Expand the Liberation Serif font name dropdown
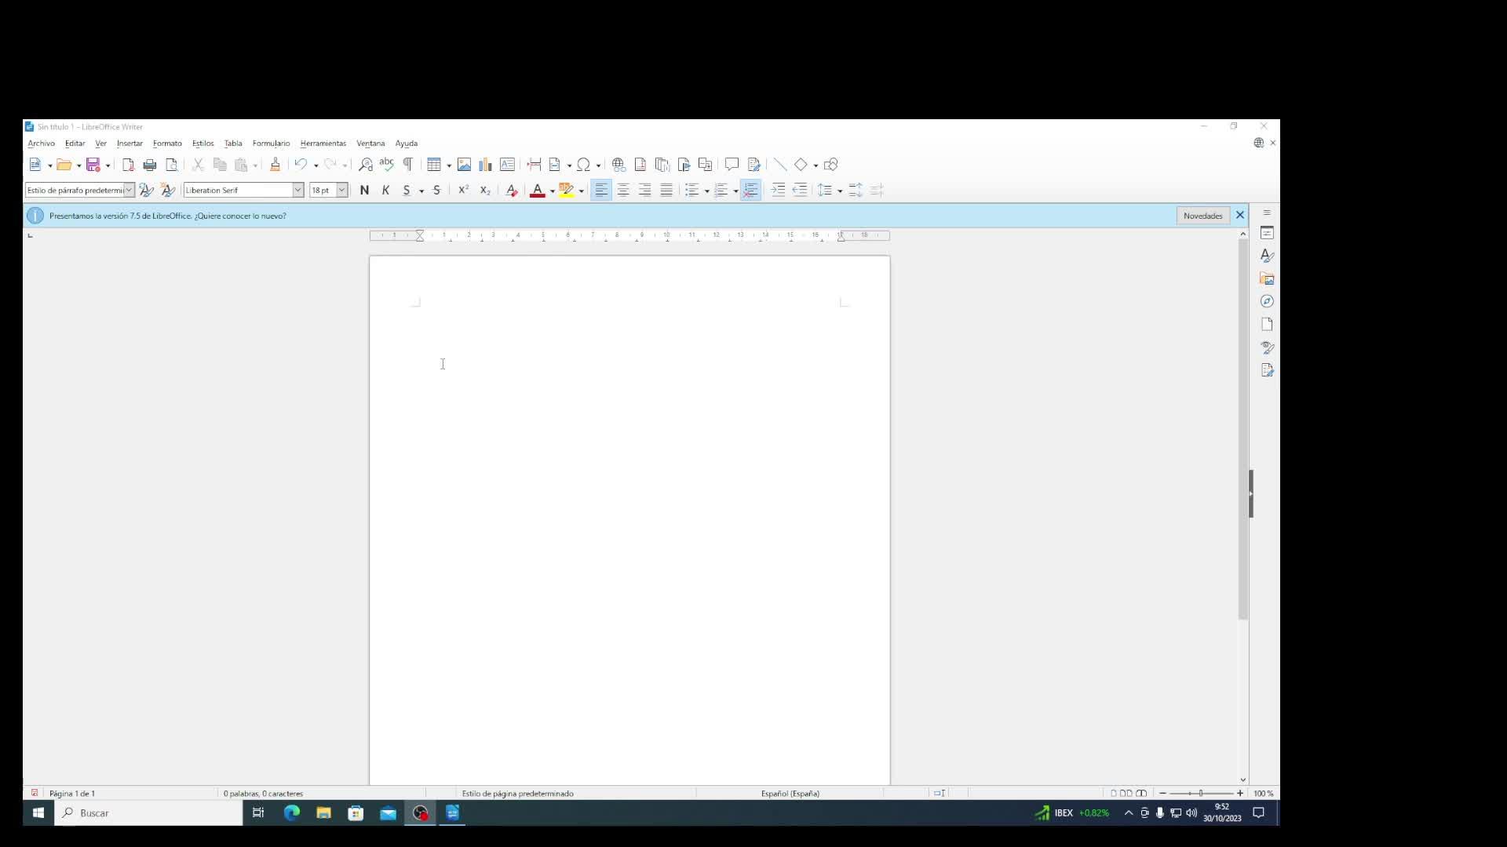This screenshot has width=1507, height=847. pos(298,191)
